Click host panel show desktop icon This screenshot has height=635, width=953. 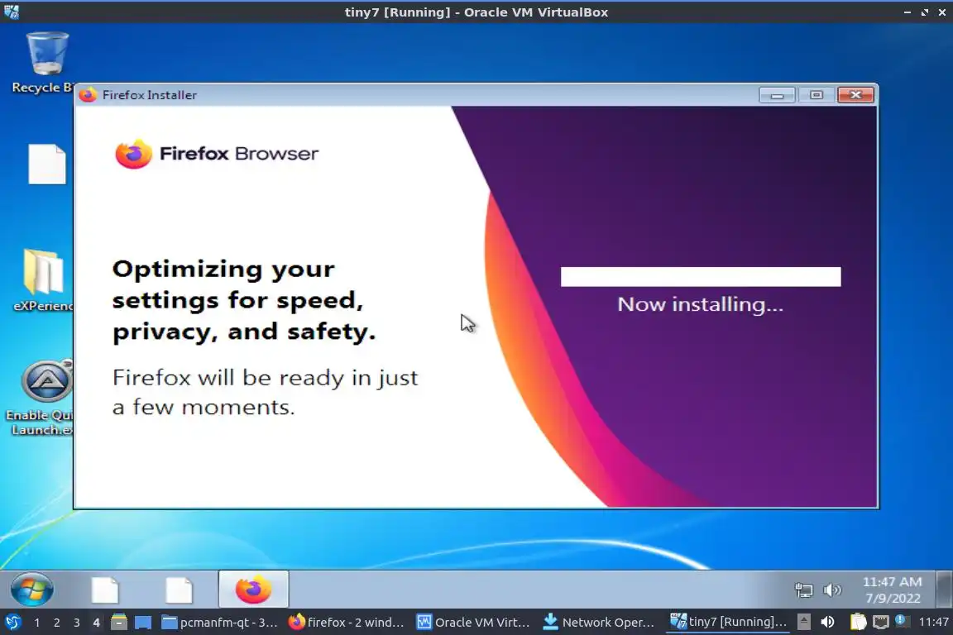click(143, 623)
